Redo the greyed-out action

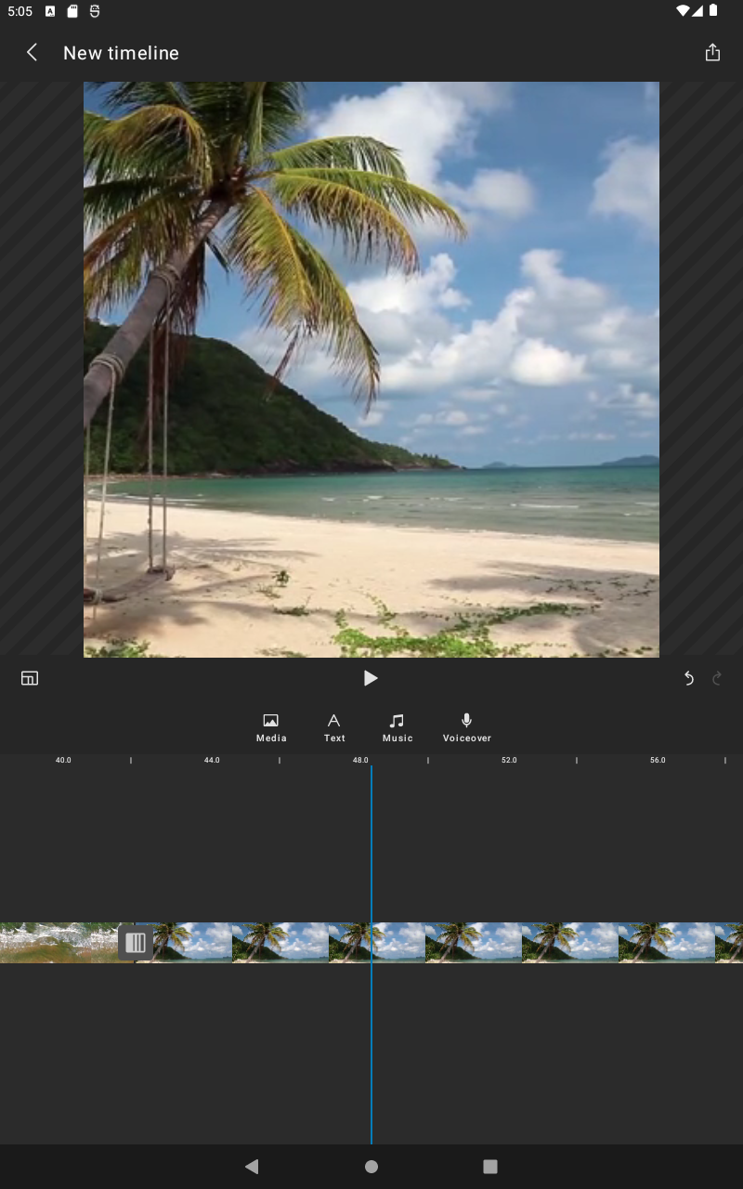point(717,678)
